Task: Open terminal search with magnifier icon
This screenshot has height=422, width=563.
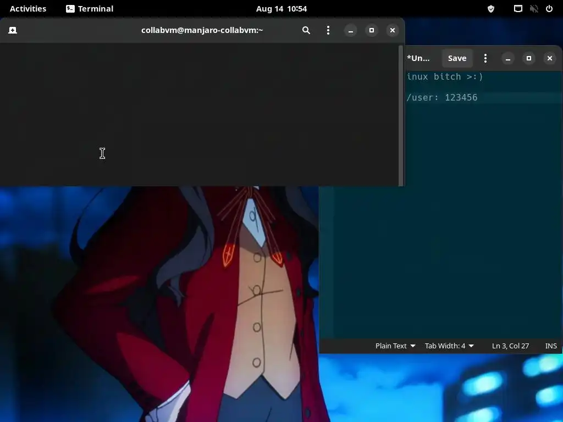Action: coord(306,30)
